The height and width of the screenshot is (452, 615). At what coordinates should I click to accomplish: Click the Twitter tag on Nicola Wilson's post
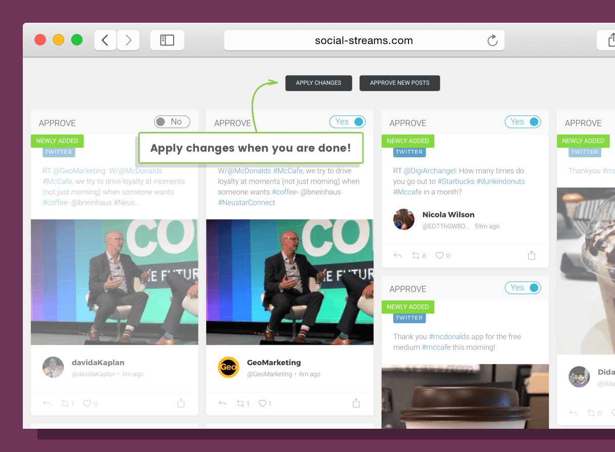[409, 152]
